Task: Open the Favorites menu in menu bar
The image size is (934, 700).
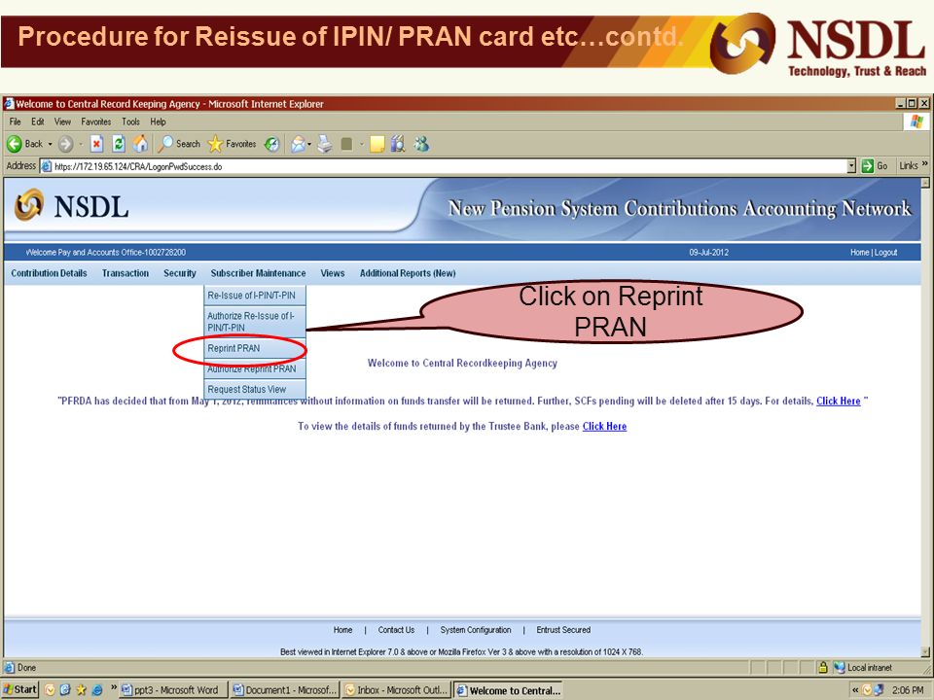Action: [96, 122]
